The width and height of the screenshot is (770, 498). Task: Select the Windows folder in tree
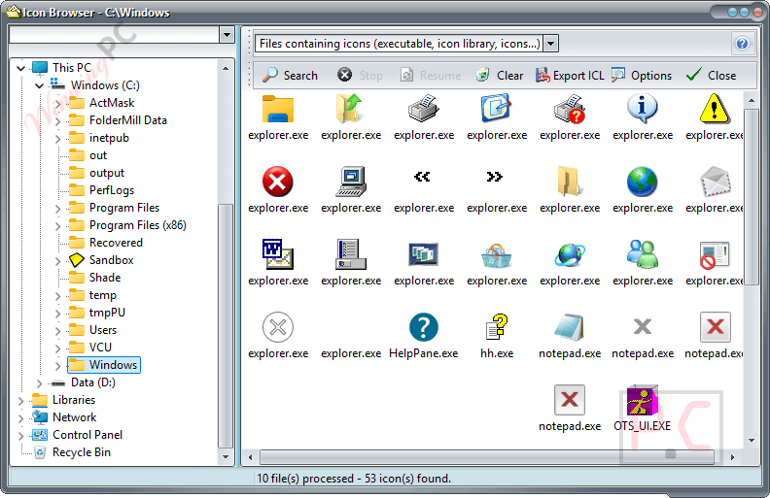(x=104, y=365)
